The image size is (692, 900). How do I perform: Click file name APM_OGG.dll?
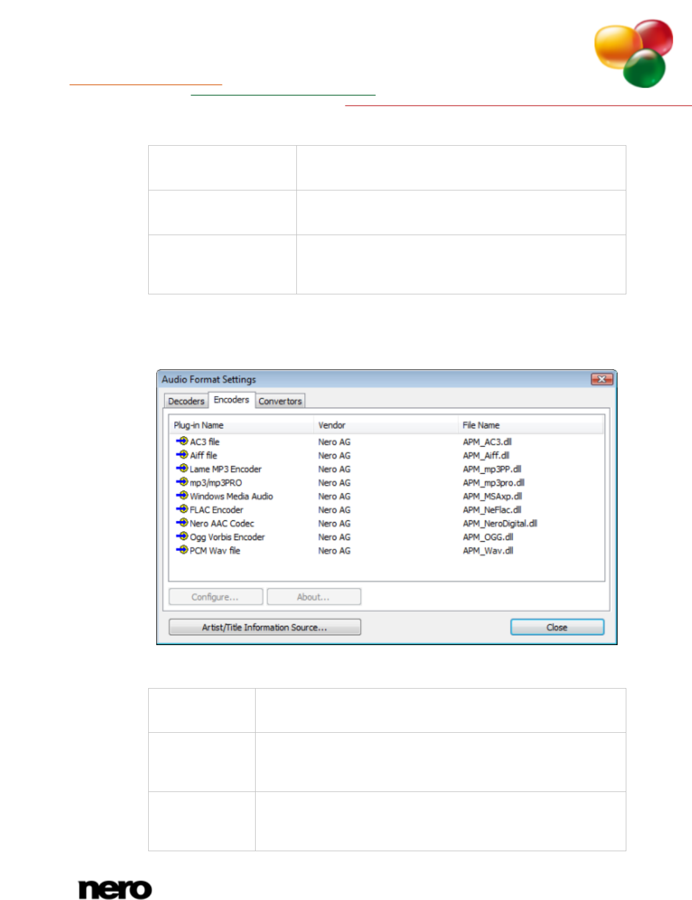pyautogui.click(x=488, y=537)
